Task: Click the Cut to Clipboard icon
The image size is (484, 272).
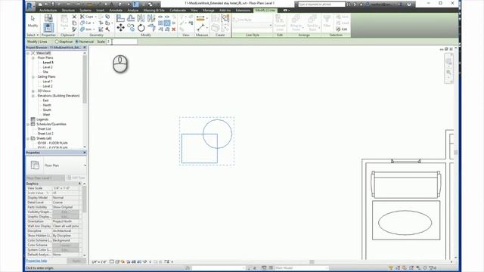Action: pyautogui.click(x=74, y=17)
